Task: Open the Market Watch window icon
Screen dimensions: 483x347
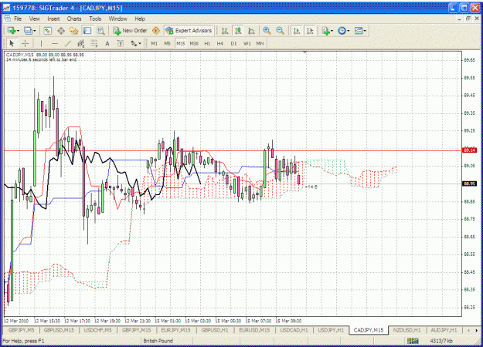Action: [x=47, y=31]
